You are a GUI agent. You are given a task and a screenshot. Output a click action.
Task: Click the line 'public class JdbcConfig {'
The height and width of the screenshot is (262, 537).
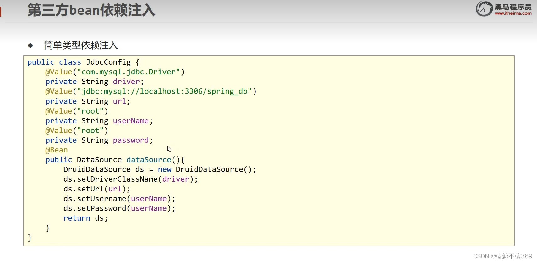(84, 62)
